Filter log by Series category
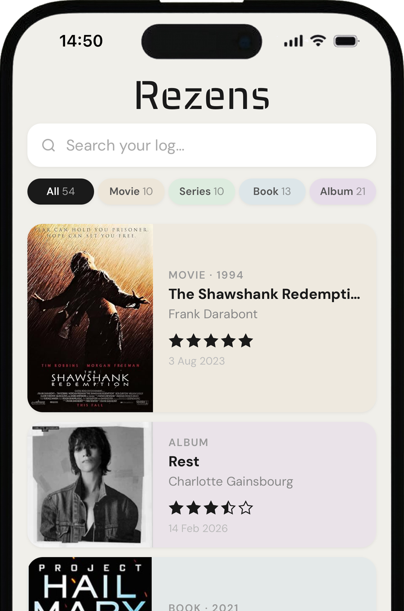The width and height of the screenshot is (404, 611). pyautogui.click(x=202, y=191)
